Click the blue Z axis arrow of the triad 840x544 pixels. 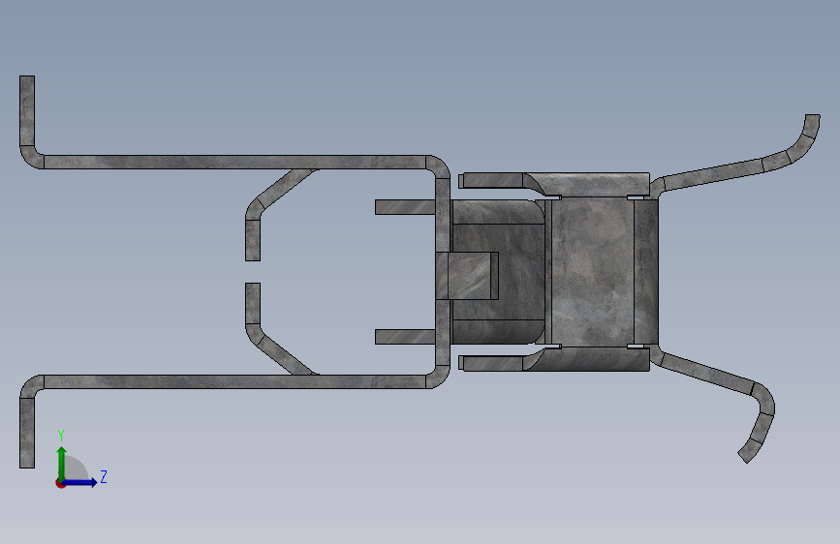pos(80,482)
